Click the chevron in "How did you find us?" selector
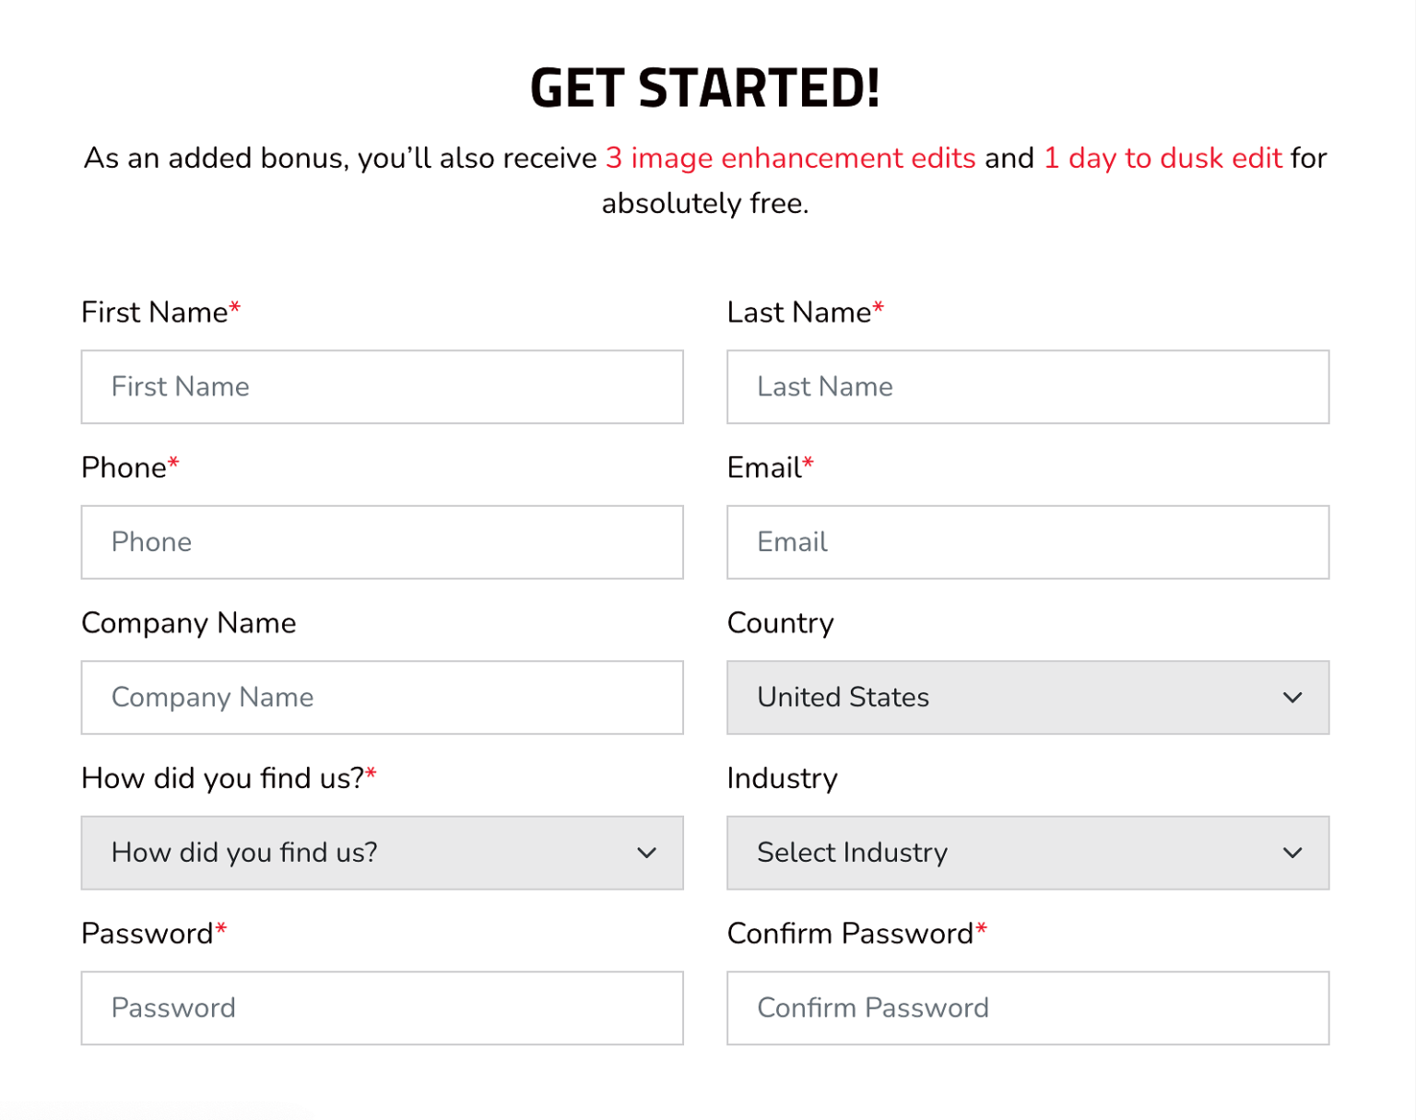Screen dimensions: 1416x1120 tap(647, 853)
